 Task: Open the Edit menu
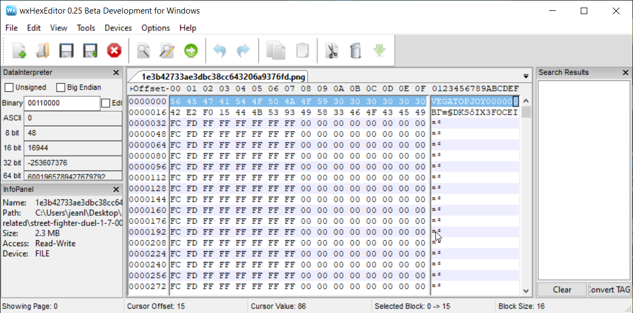point(34,28)
